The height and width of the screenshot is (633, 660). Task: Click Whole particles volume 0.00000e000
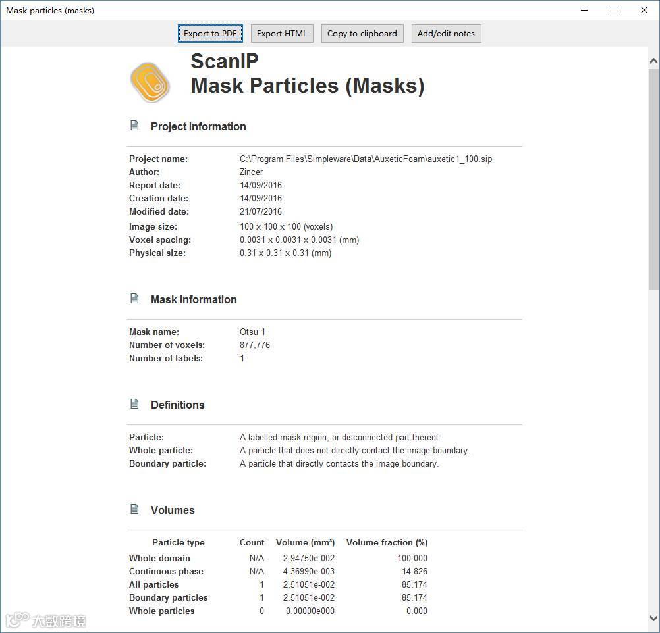(310, 611)
